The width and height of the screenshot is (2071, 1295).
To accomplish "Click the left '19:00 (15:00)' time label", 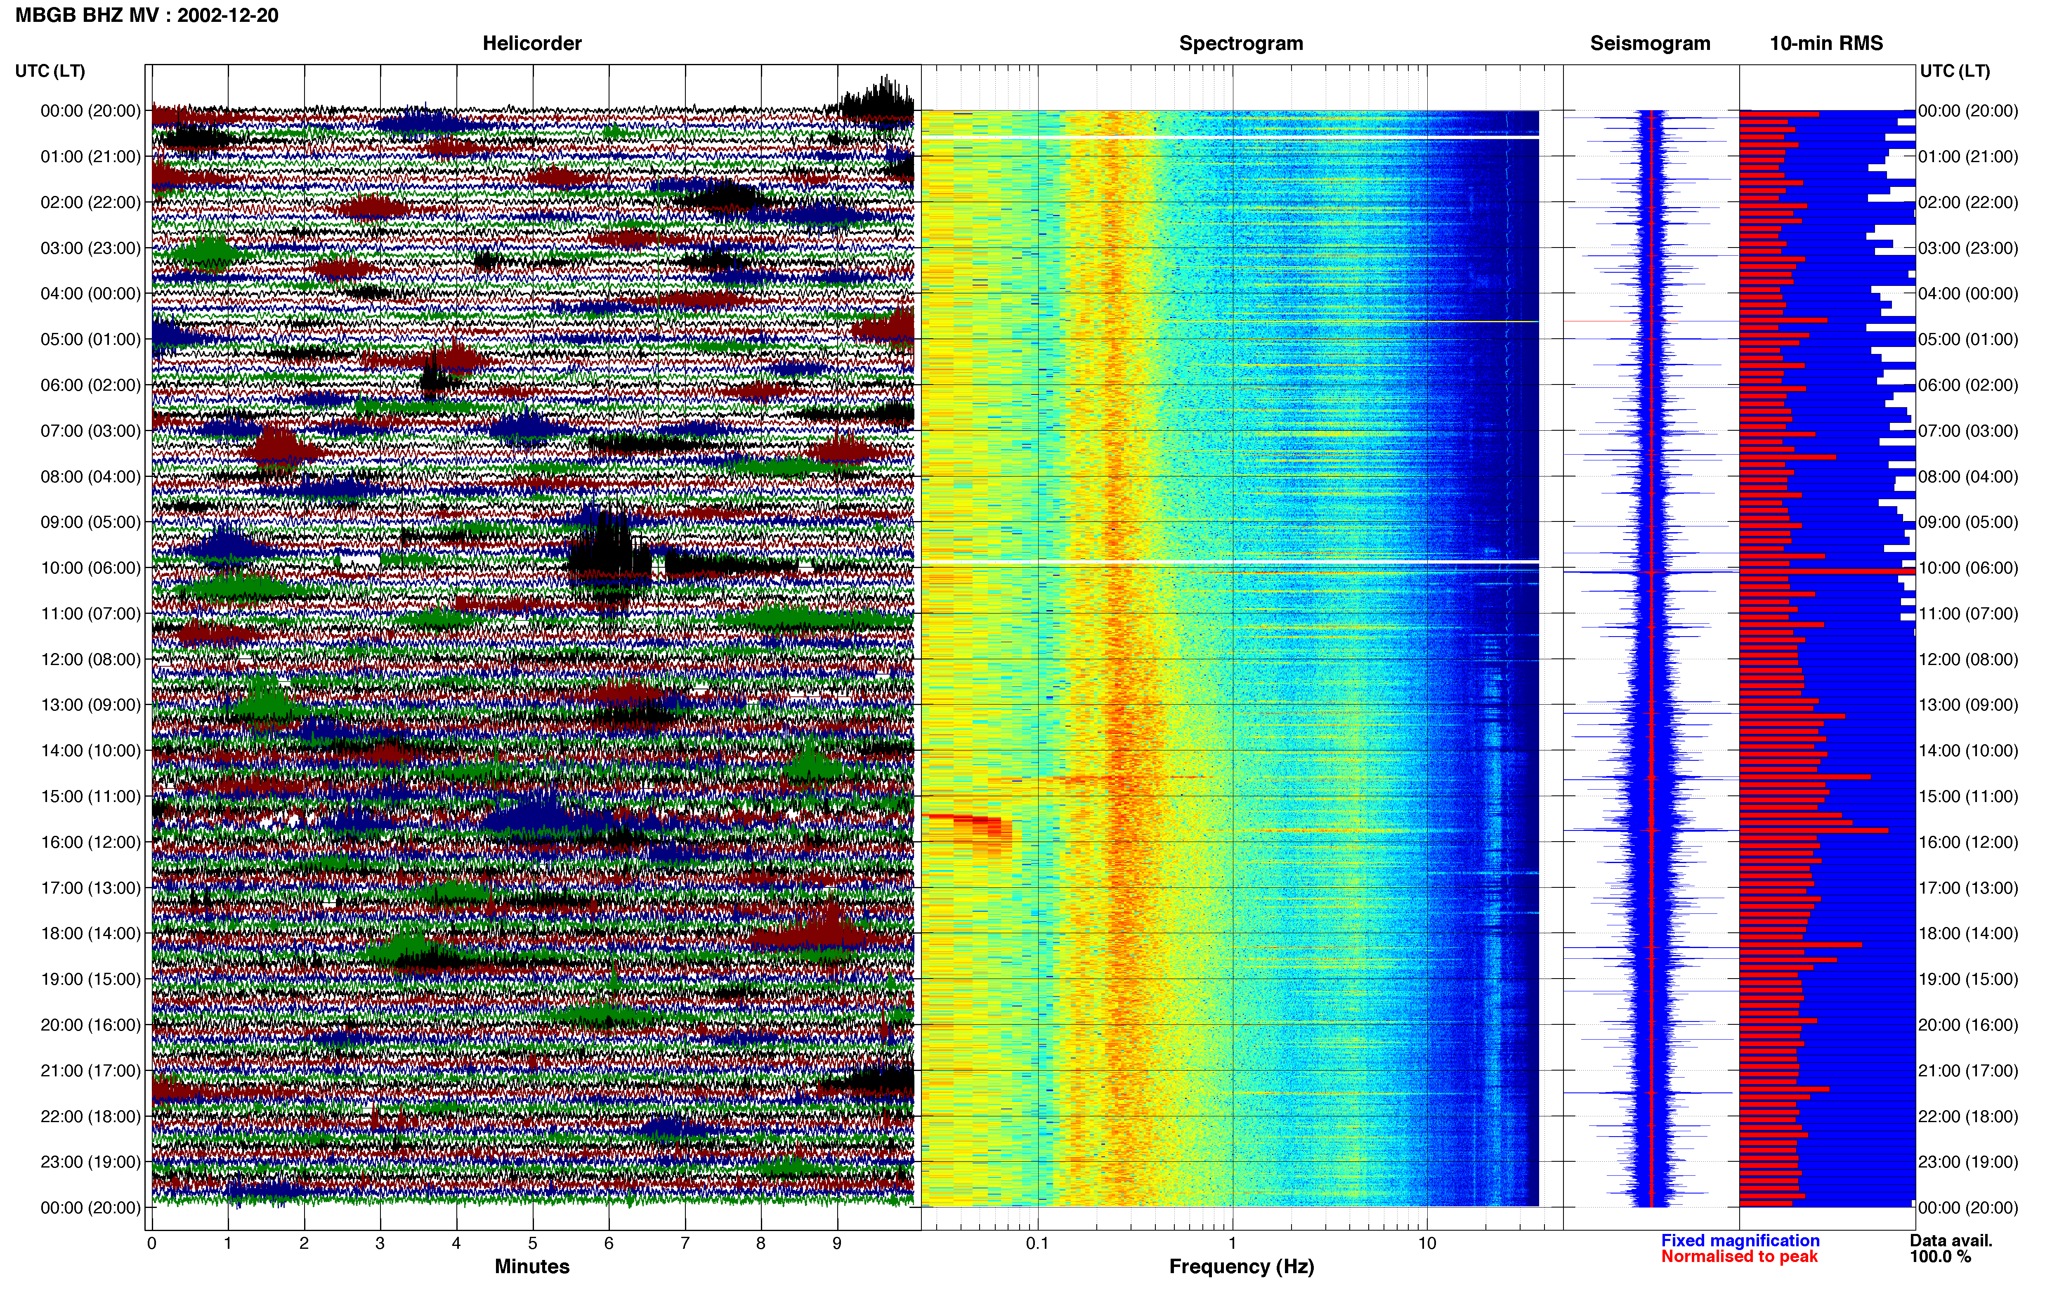I will [91, 979].
